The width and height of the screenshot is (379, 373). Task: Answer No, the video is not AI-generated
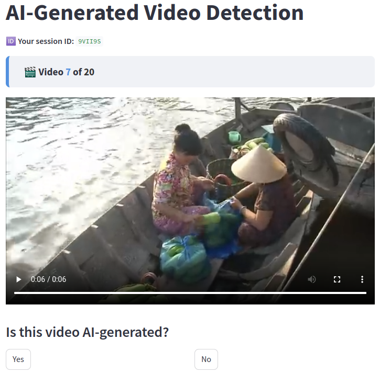(206, 359)
